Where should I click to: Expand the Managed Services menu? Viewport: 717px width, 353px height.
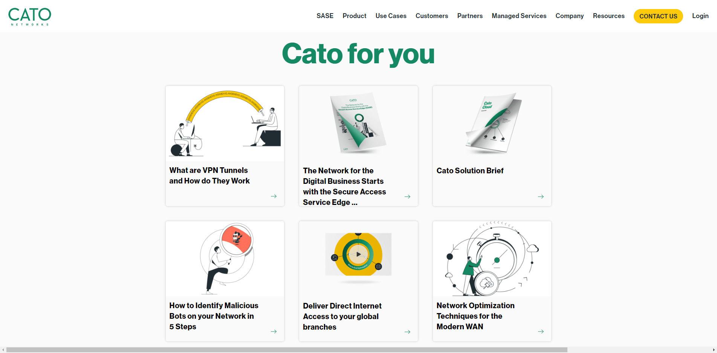click(x=519, y=16)
